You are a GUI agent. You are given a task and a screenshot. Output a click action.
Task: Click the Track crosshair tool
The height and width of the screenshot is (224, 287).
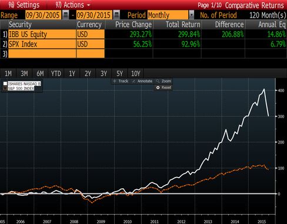pyautogui.click(x=121, y=81)
